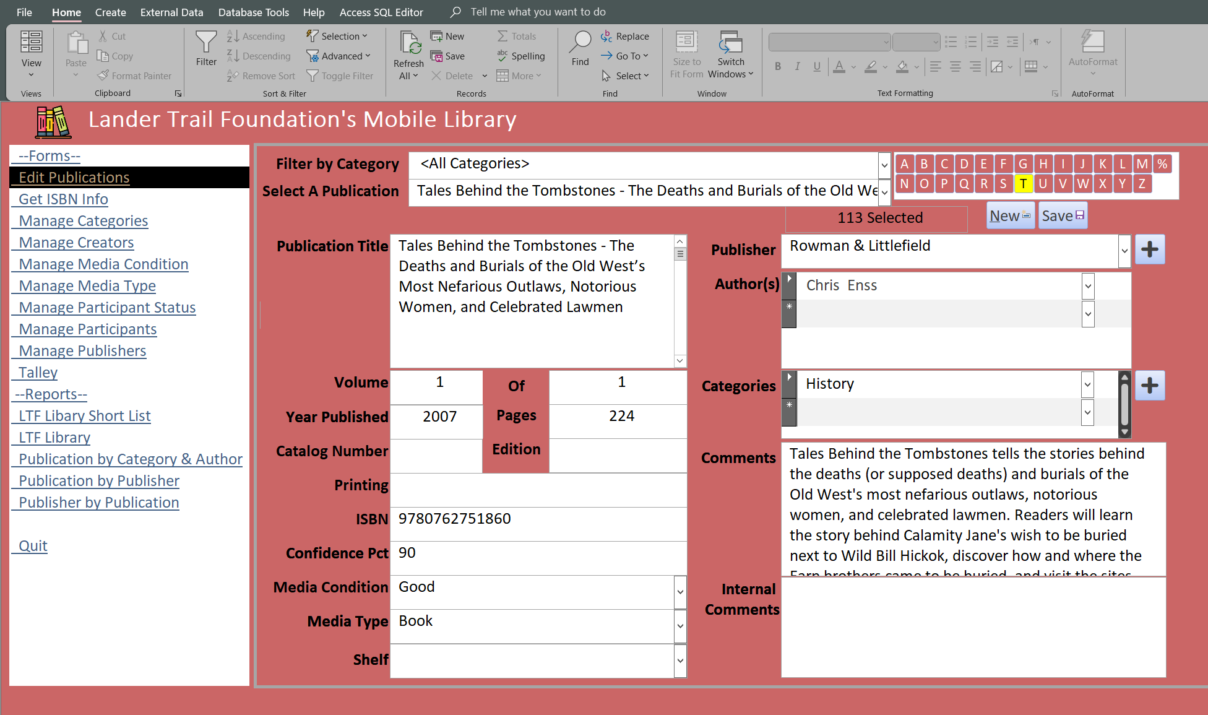This screenshot has width=1208, height=715.
Task: Add new publisher with plus icon
Action: point(1150,249)
